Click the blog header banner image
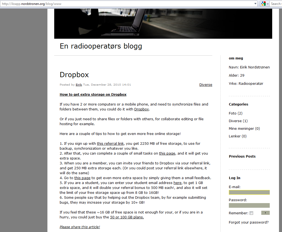282x232 pixels. (x=163, y=23)
